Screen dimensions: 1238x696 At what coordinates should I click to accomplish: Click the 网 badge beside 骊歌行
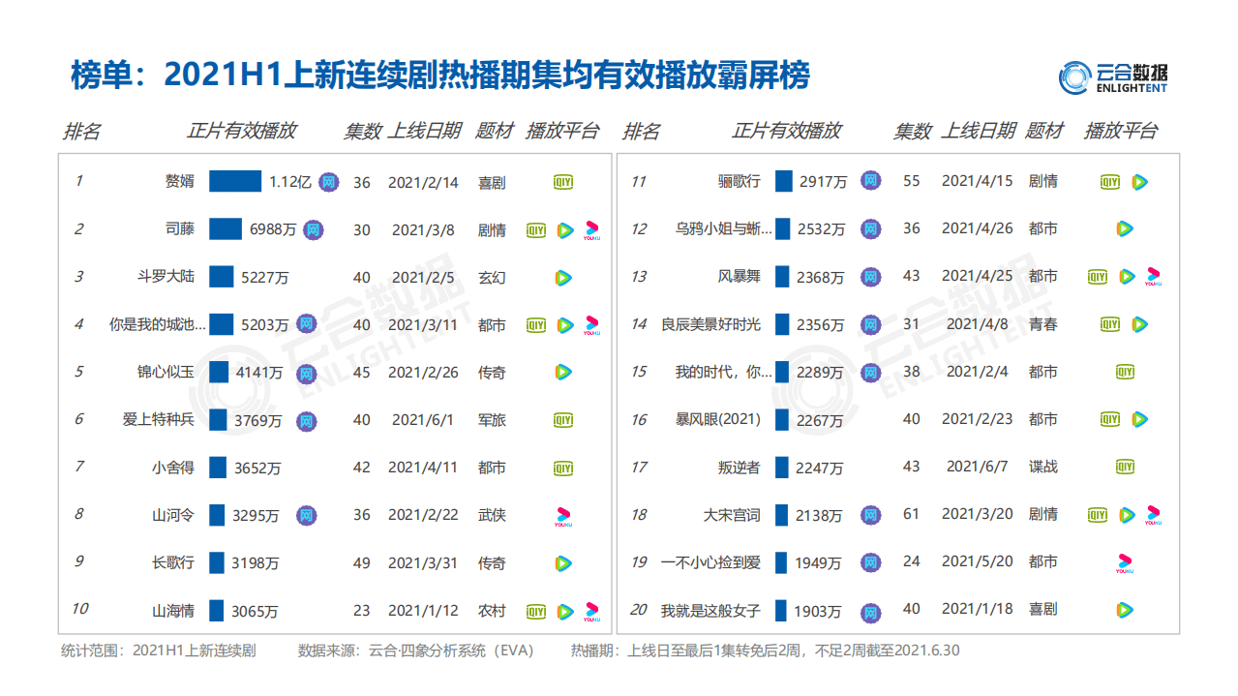869,182
